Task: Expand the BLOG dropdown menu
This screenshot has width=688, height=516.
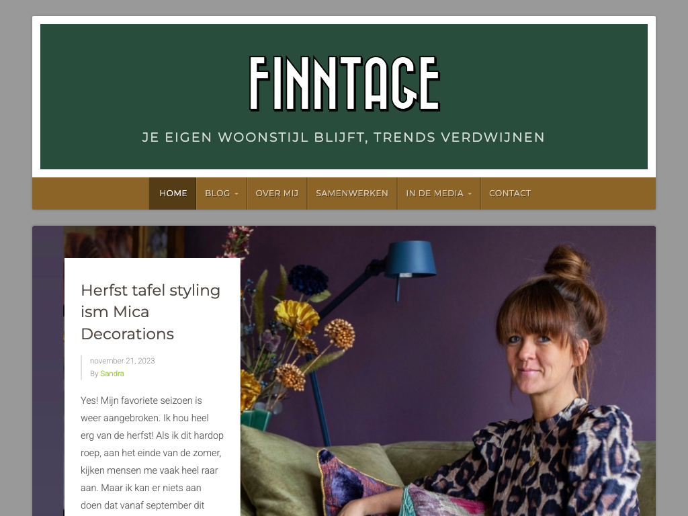Action: [x=222, y=193]
